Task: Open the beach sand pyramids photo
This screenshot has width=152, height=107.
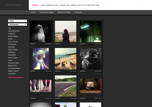Action: (x=65, y=59)
